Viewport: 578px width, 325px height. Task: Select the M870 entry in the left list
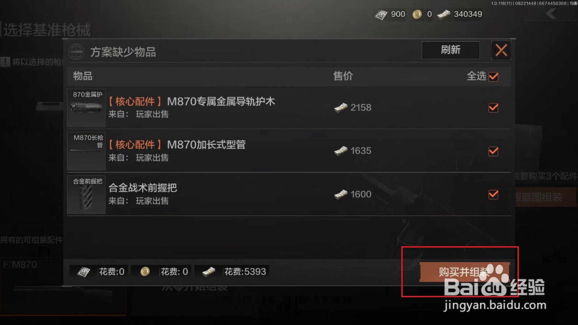click(25, 264)
